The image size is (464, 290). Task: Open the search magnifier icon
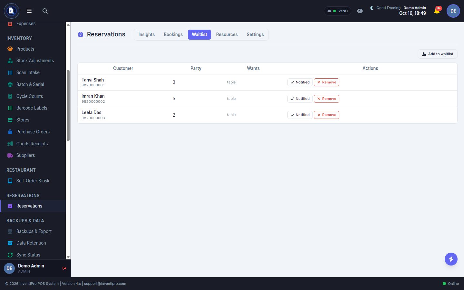point(45,11)
